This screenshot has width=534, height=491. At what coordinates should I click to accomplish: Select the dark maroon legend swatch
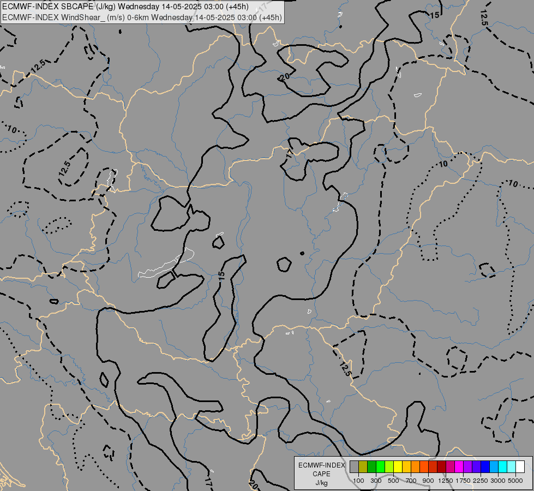(x=442, y=466)
